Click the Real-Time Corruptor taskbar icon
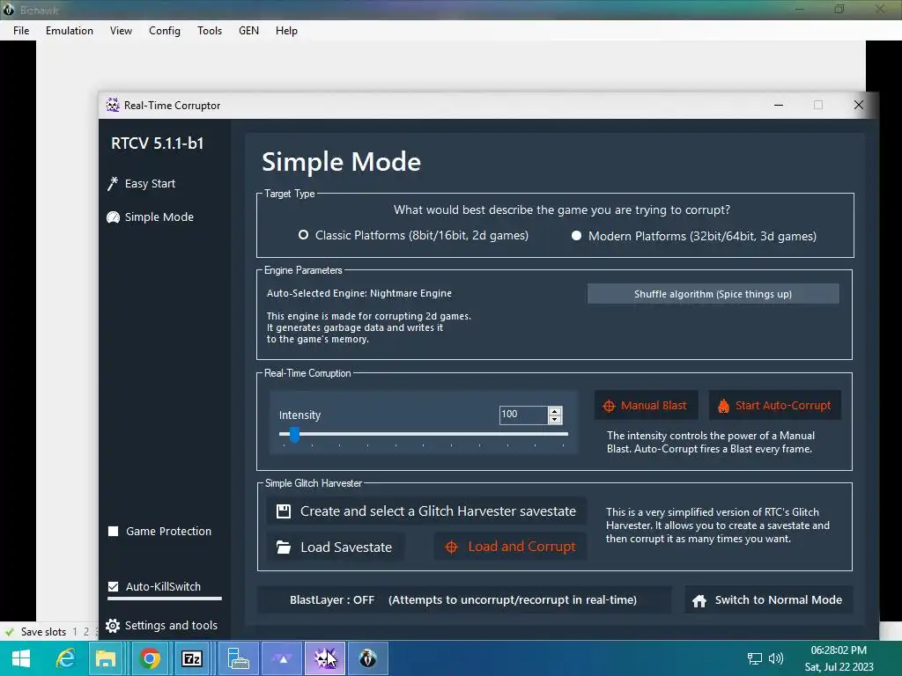Viewport: 902px width, 676px height. pyautogui.click(x=324, y=658)
